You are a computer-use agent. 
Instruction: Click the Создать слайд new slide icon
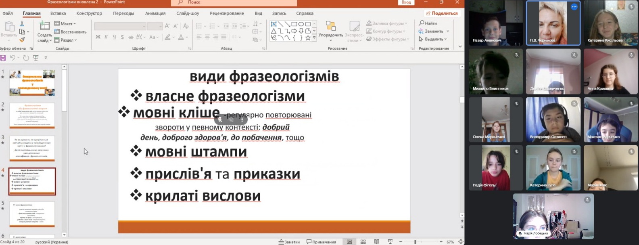coord(45,26)
